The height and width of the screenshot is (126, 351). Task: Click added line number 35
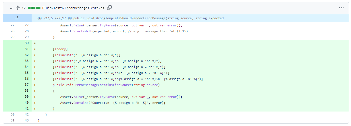pos(27,73)
